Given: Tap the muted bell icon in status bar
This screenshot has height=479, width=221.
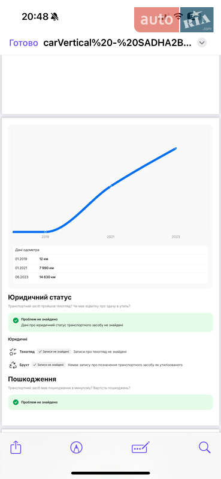Looking at the screenshot, I should tap(55, 17).
